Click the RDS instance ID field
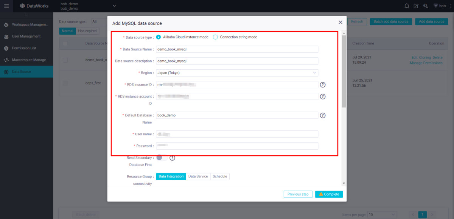The image size is (454, 219). [x=237, y=85]
